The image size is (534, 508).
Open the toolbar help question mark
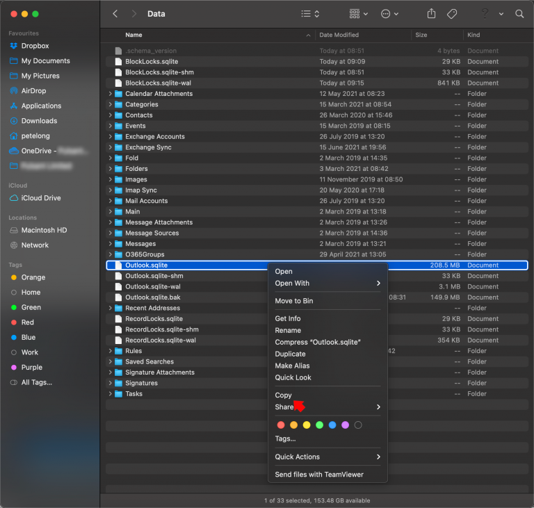[x=485, y=14]
